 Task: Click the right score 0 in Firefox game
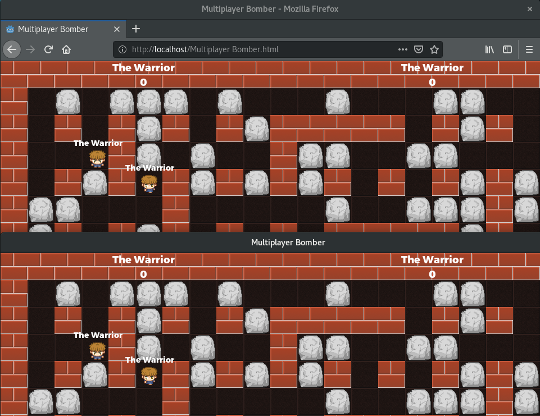432,82
